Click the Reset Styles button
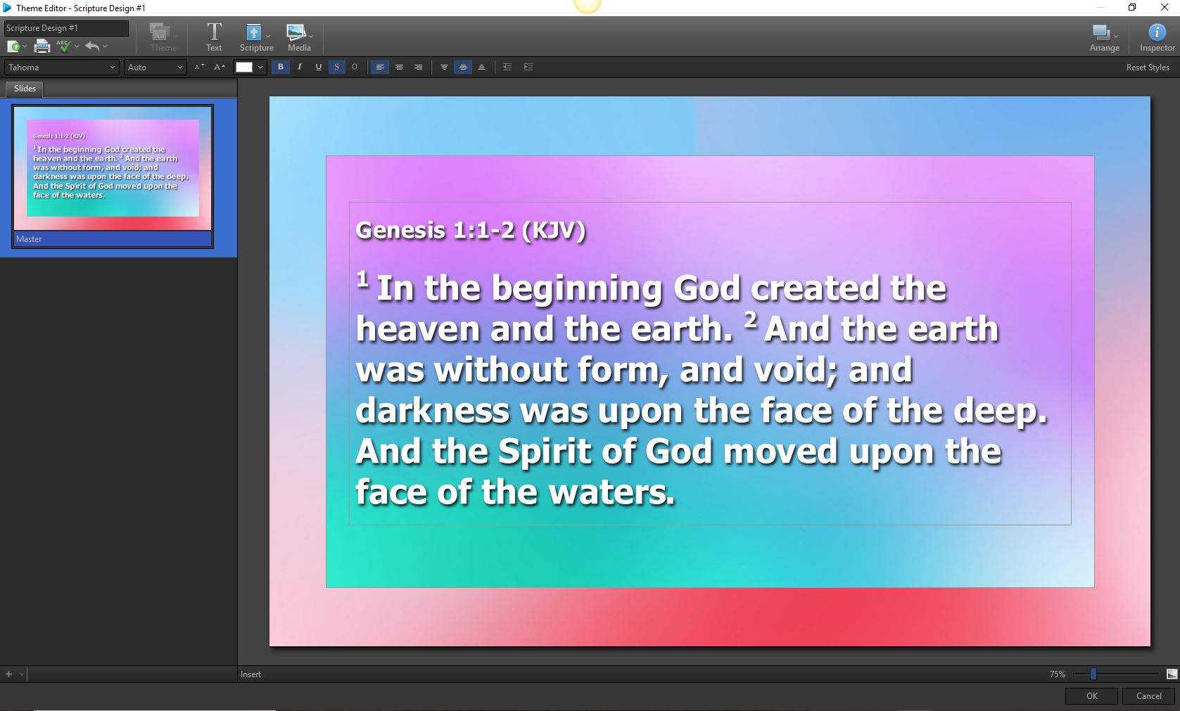Image resolution: width=1180 pixels, height=711 pixels. pyautogui.click(x=1148, y=67)
